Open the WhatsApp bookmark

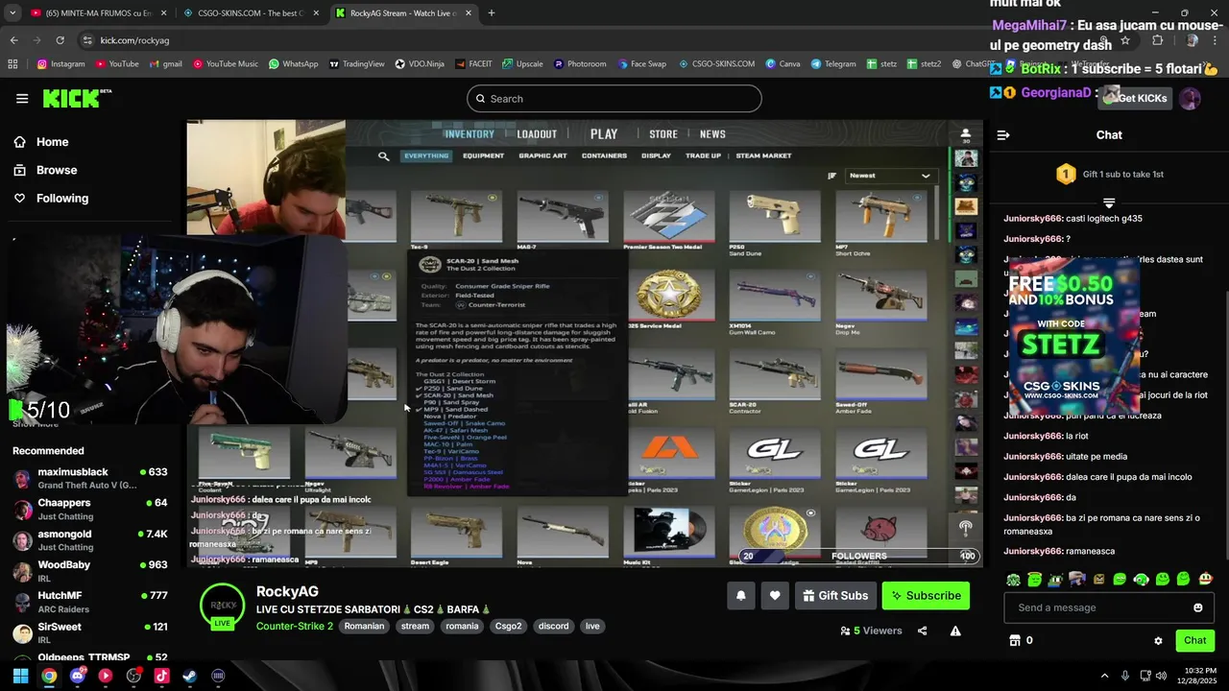pos(293,64)
